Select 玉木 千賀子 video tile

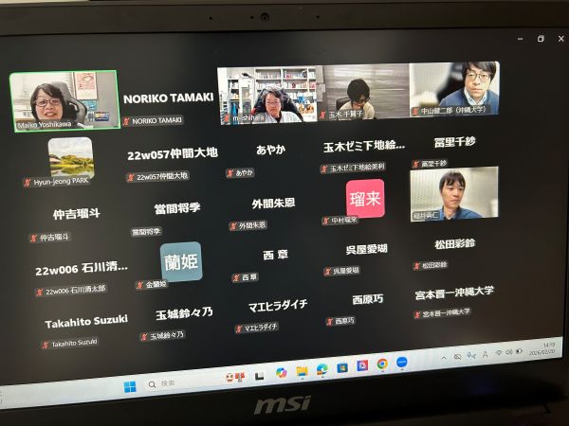[364, 93]
